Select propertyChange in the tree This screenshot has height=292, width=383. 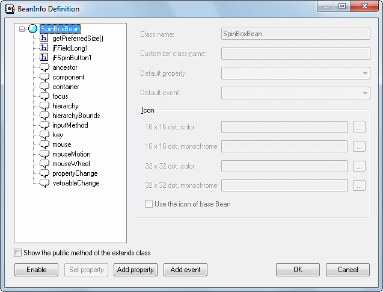75,173
